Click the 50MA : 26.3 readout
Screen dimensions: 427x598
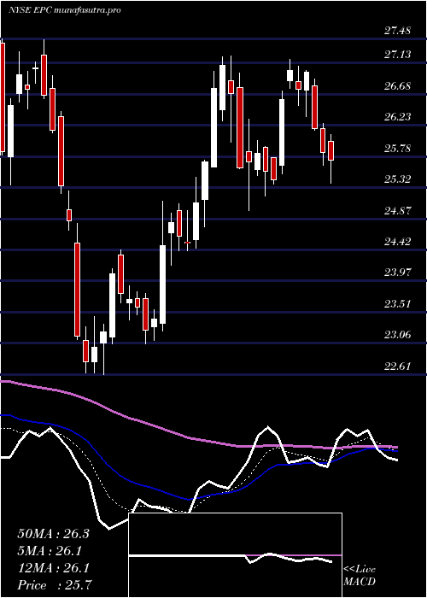tap(53, 534)
